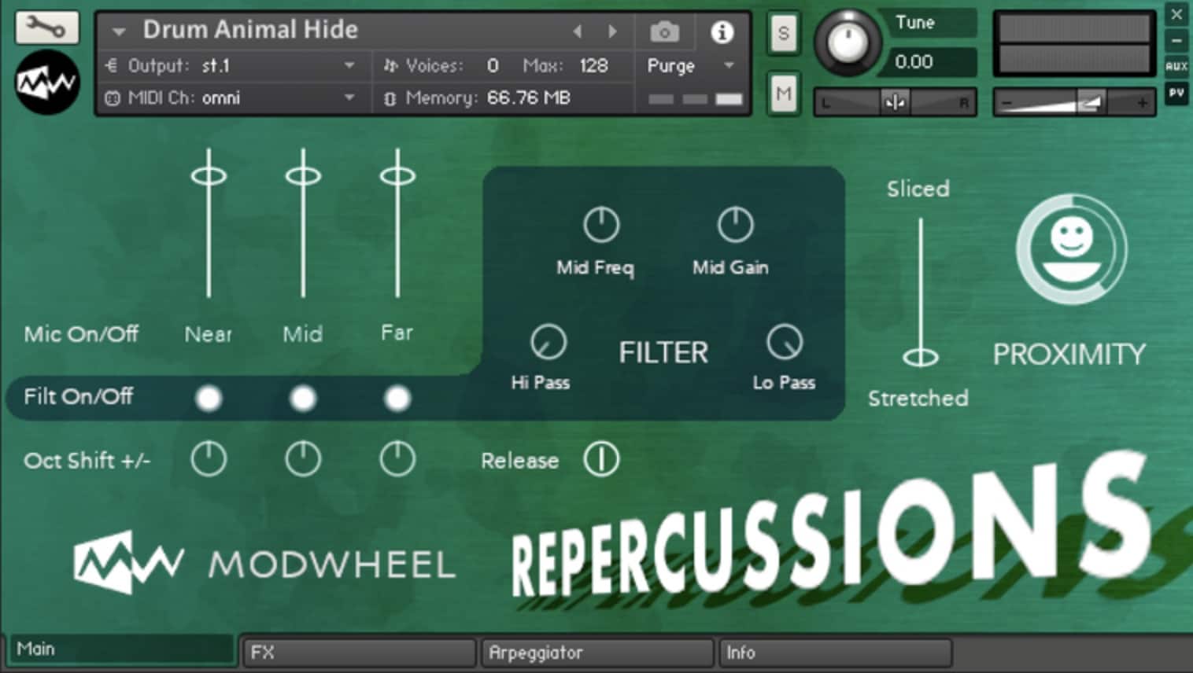
Task: Open the Purge dropdown menu
Action: (690, 66)
